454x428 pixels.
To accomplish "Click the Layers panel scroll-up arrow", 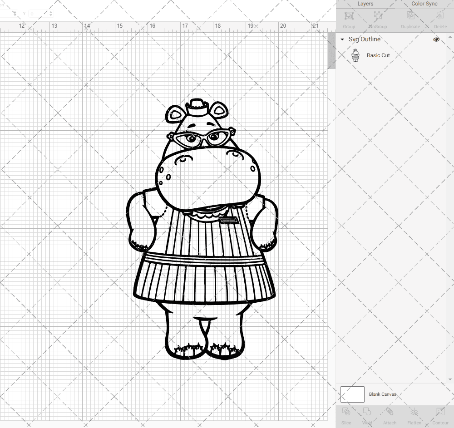I will click(x=449, y=37).
